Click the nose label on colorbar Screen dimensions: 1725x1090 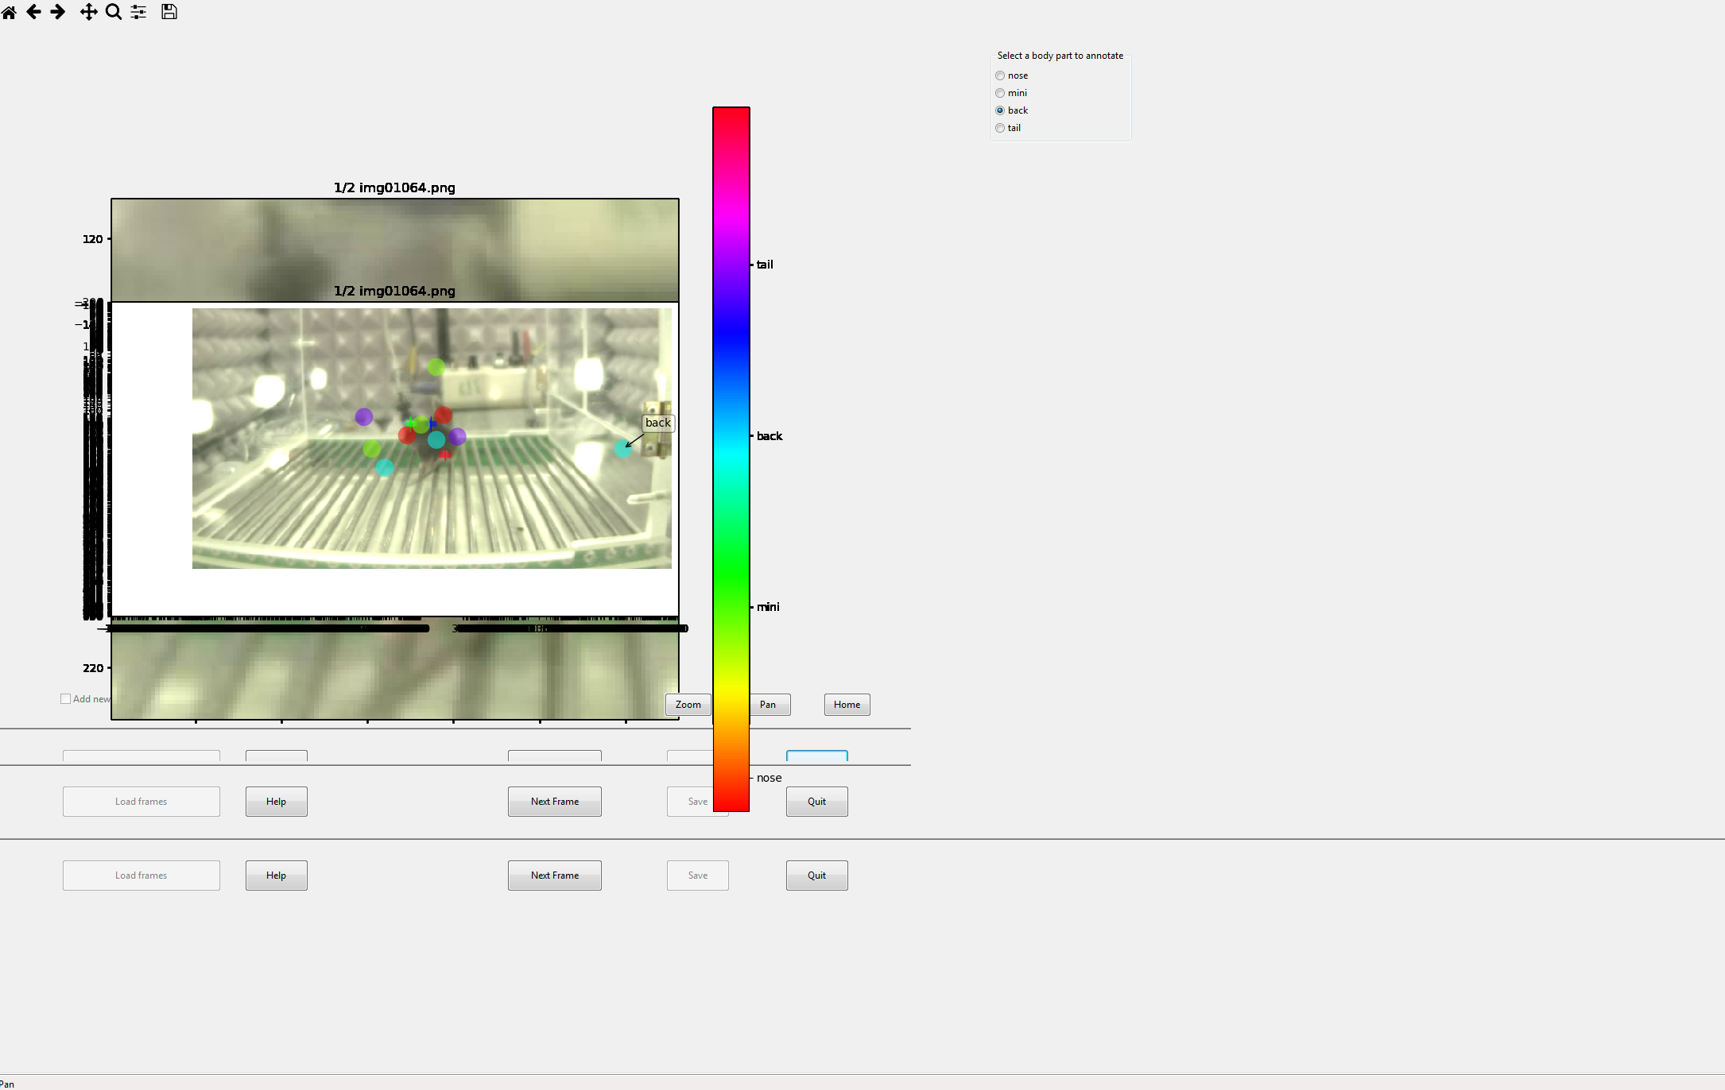(x=769, y=778)
